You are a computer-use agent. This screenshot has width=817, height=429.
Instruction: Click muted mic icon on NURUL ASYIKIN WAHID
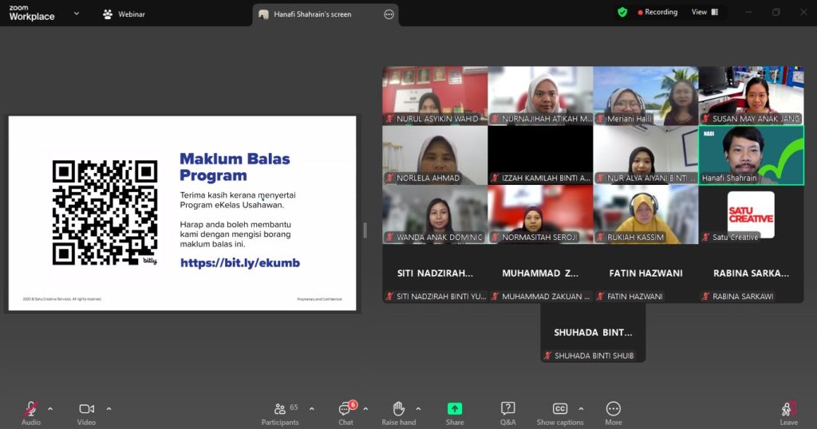(x=389, y=119)
